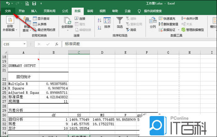Select column A header
217x137 pixels.
[23, 52]
